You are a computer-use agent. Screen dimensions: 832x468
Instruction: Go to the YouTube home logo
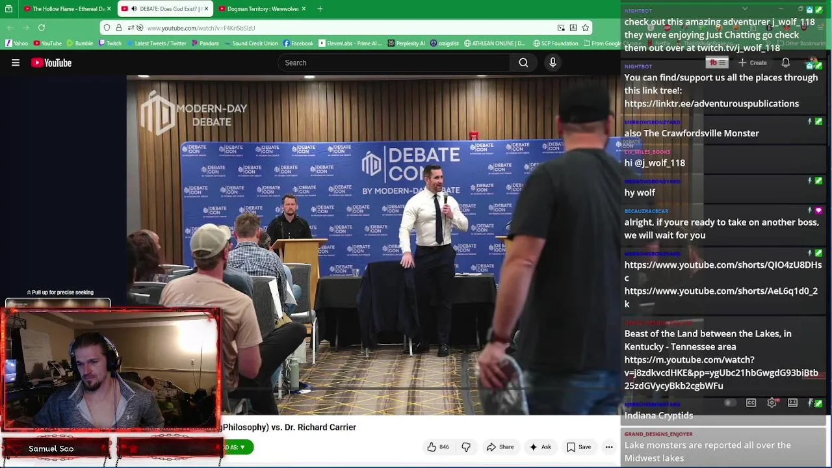[51, 63]
